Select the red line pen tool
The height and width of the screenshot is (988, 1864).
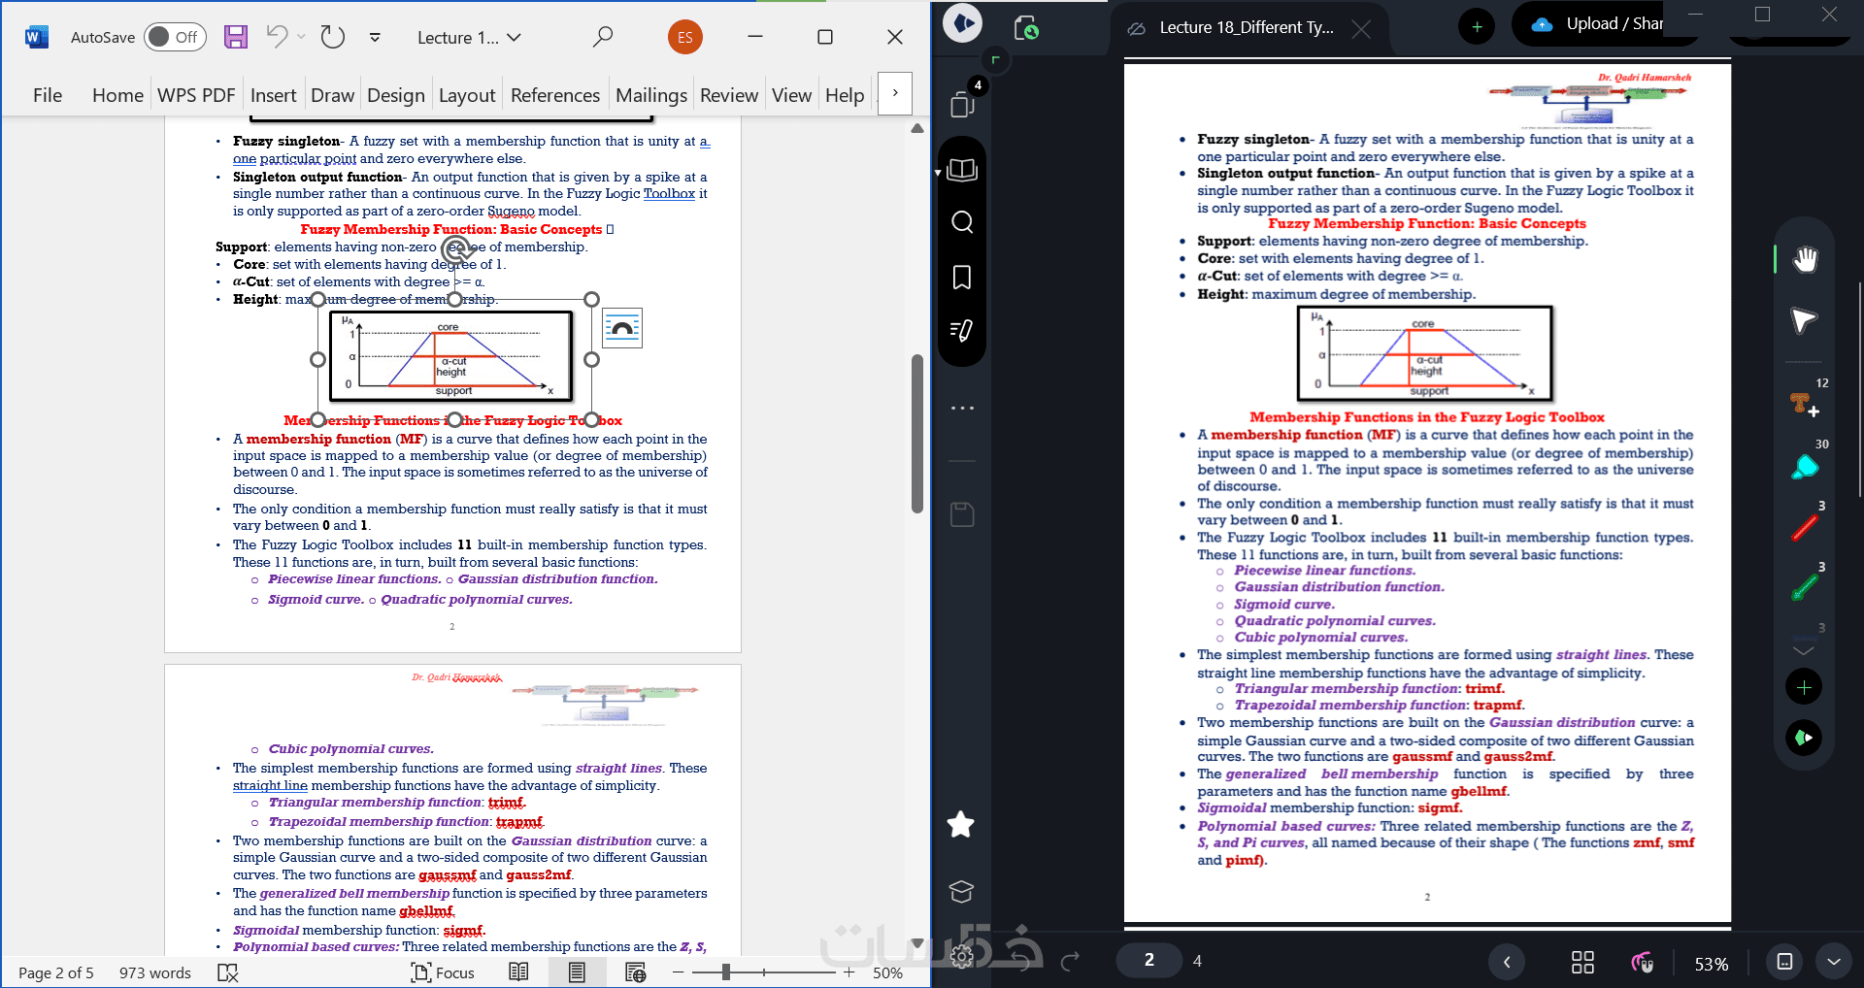click(1804, 528)
